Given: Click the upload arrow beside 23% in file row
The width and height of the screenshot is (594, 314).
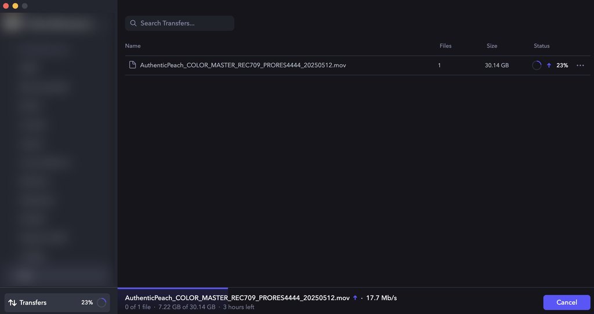Looking at the screenshot, I should click(549, 65).
